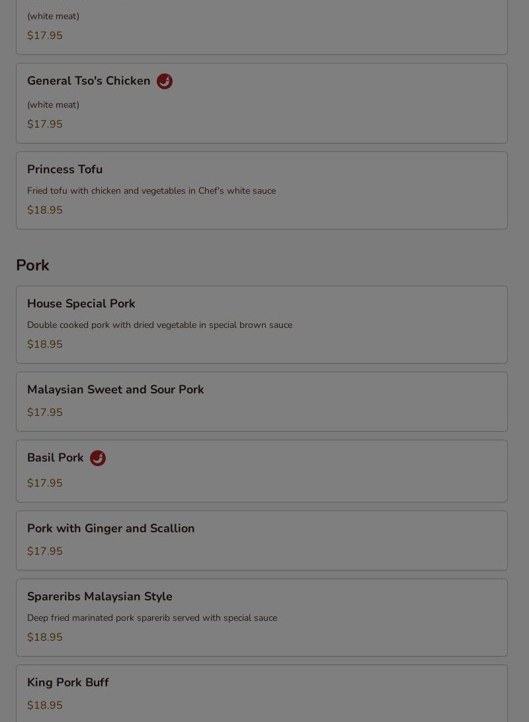Click the spicy chili icon next to Basil Pork
This screenshot has height=722, width=529.
(x=98, y=458)
